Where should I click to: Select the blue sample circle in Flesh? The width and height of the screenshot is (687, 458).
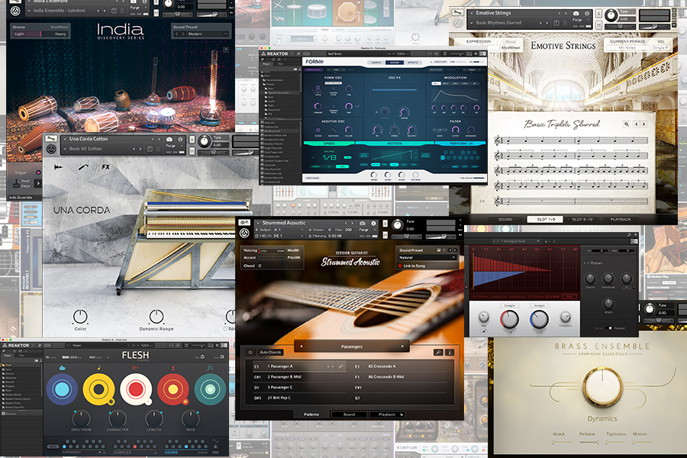click(61, 389)
